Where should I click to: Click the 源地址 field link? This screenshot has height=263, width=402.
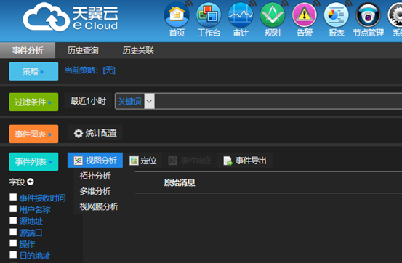31,221
